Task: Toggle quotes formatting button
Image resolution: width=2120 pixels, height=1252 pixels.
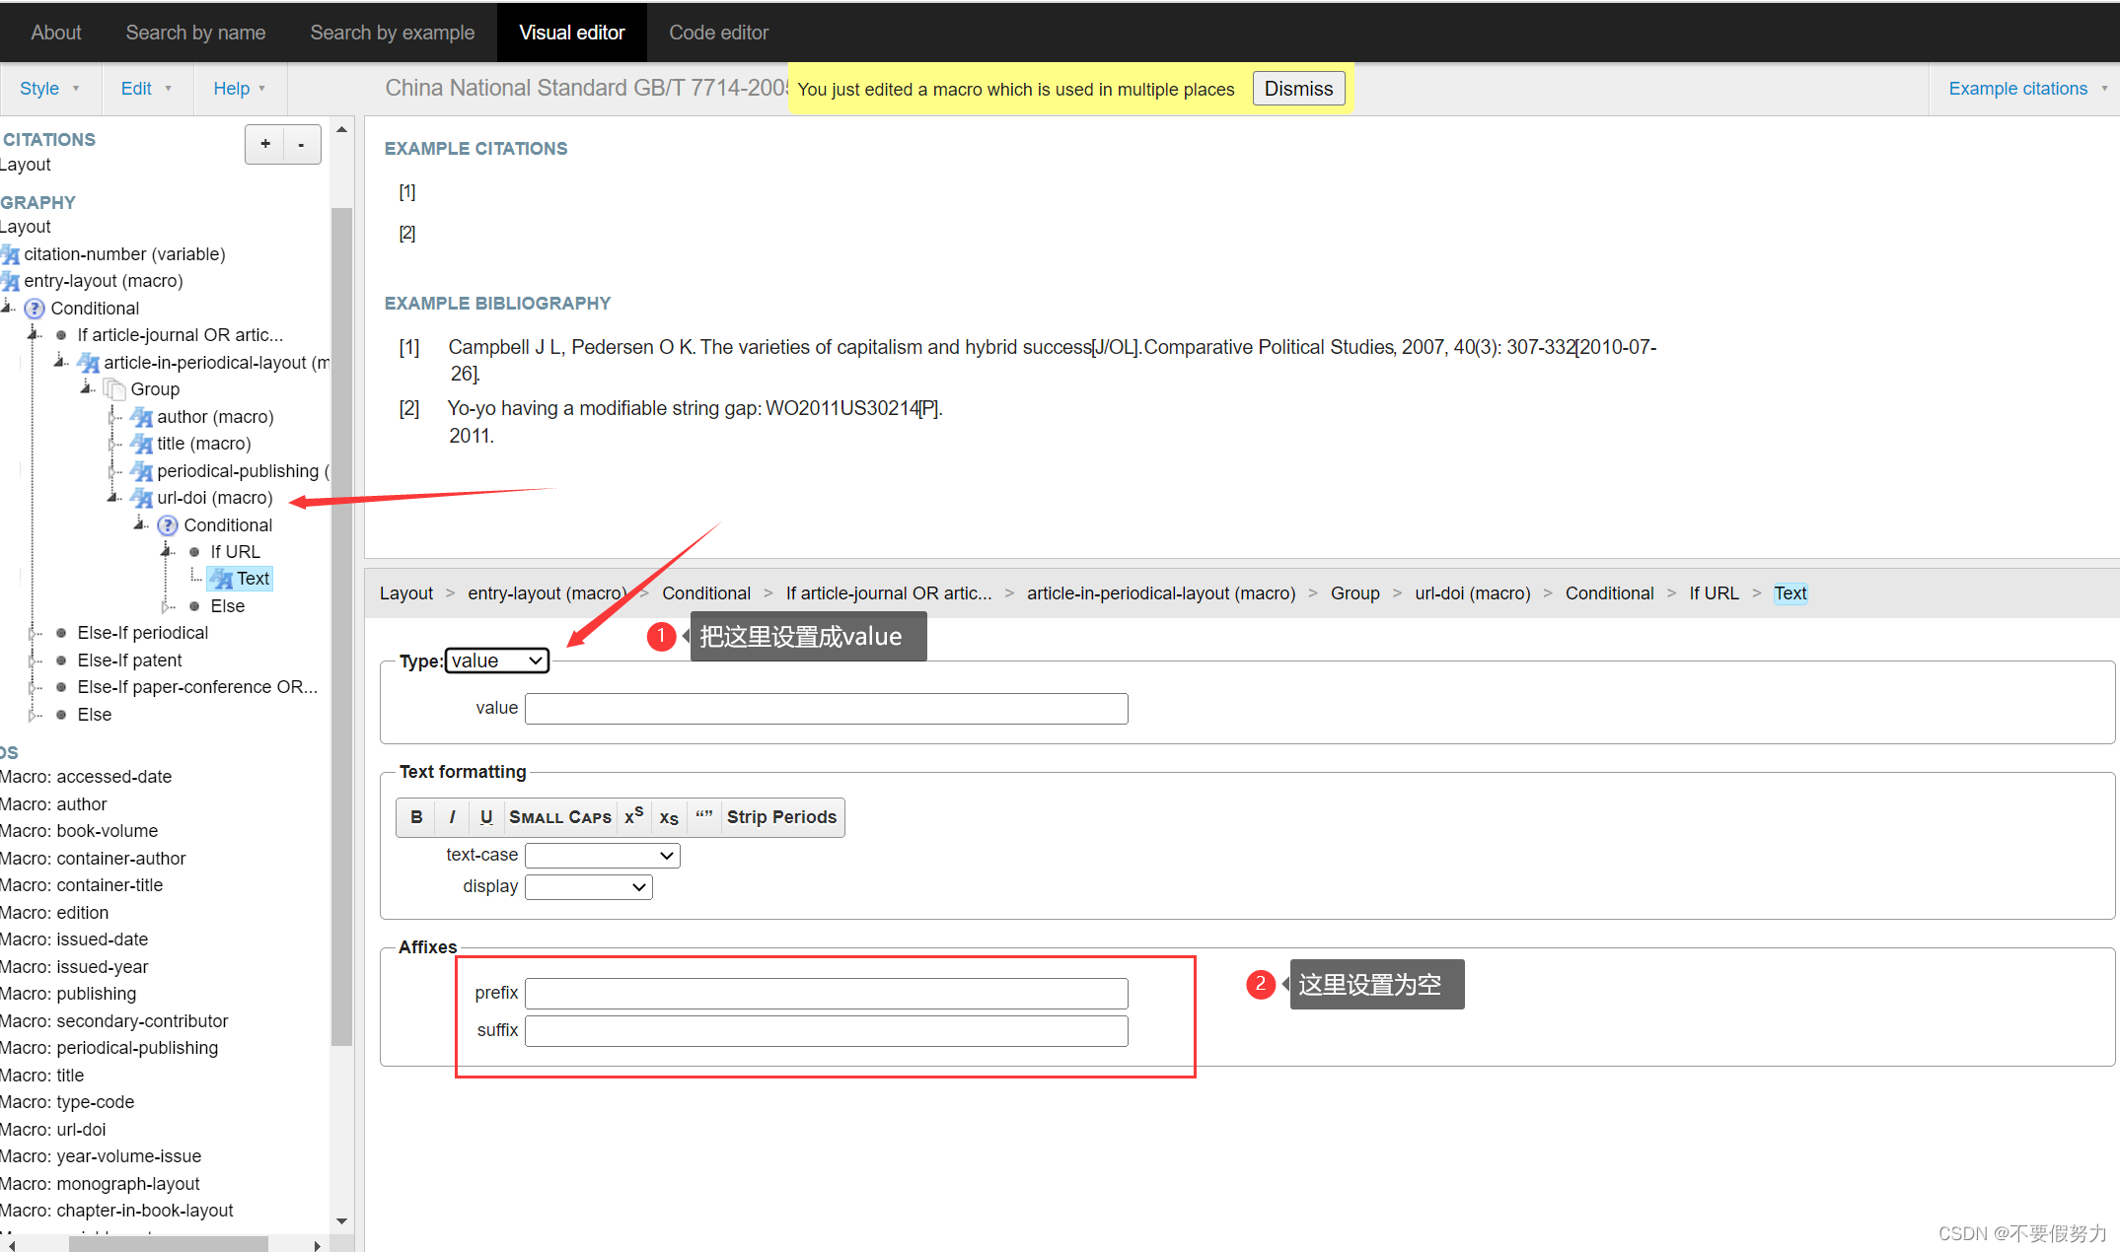Action: pyautogui.click(x=703, y=817)
